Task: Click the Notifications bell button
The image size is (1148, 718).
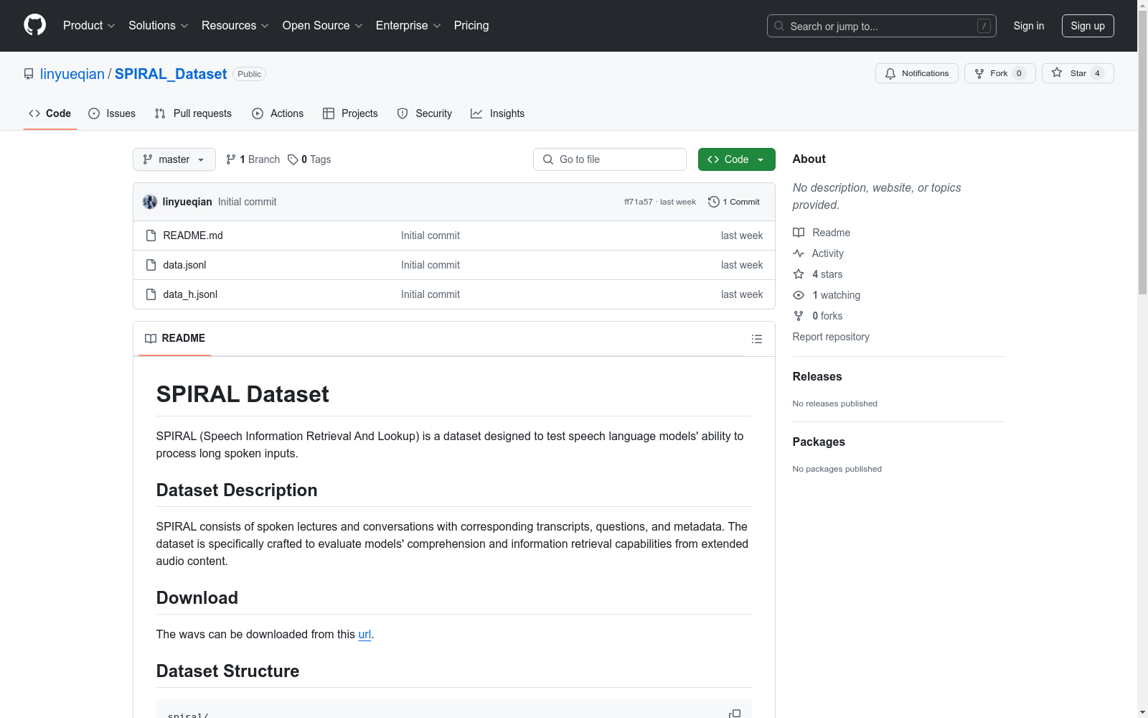Action: pos(916,73)
